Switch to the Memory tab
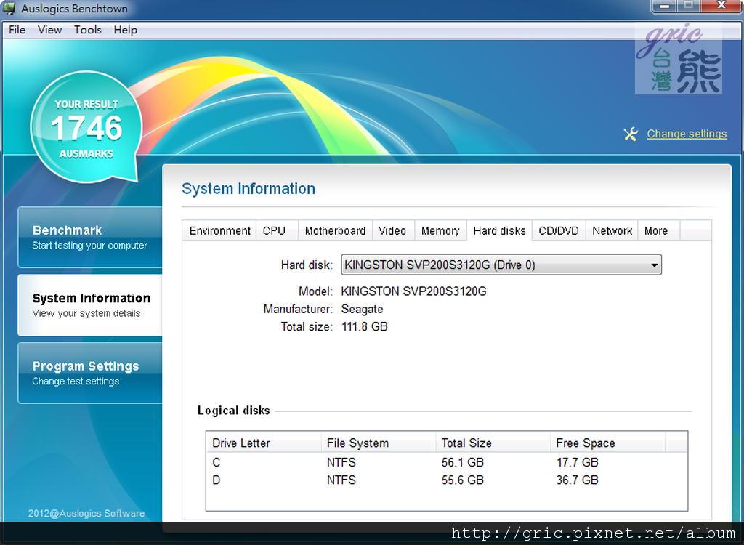The width and height of the screenshot is (744, 545). (x=440, y=231)
